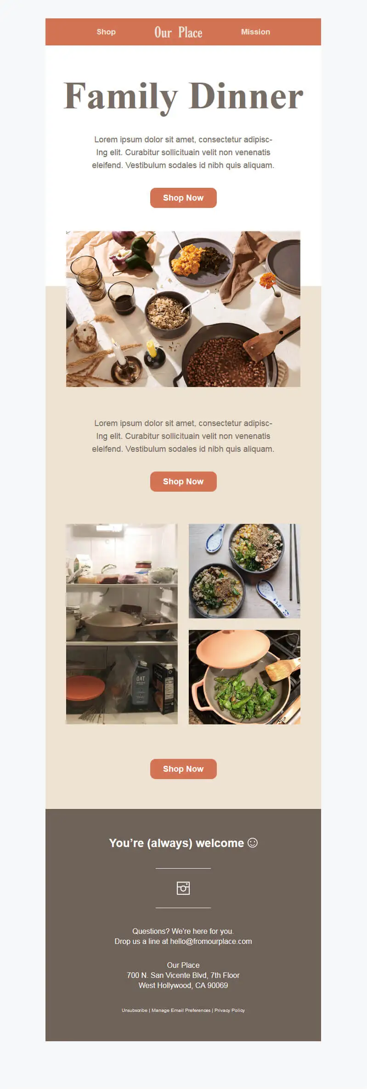Image resolution: width=367 pixels, height=1089 pixels.
Task: Click the green peppers in pan photo
Action: pyautogui.click(x=244, y=677)
